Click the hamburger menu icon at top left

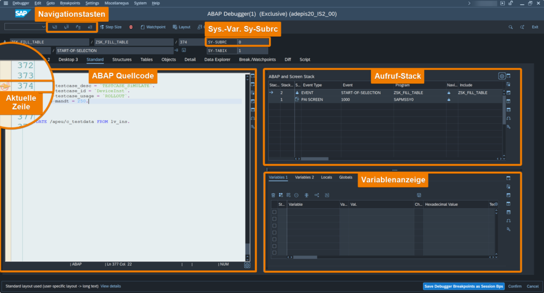pyautogui.click(x=6, y=3)
